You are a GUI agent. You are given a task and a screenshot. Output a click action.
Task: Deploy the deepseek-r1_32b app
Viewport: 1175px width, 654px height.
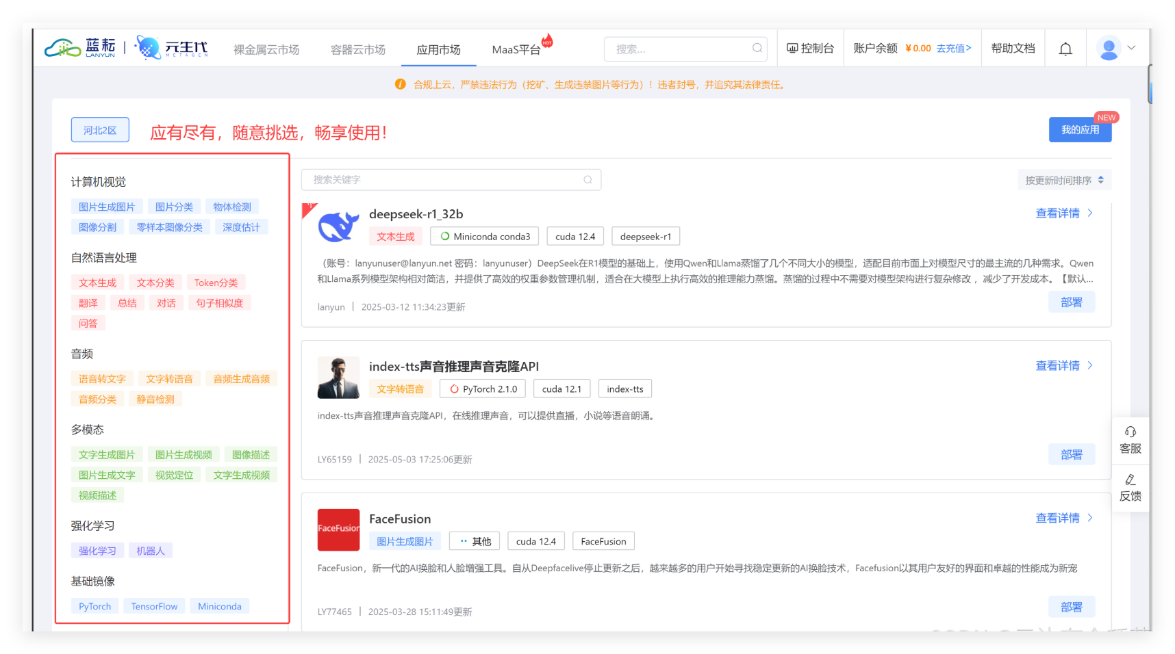[x=1072, y=302]
